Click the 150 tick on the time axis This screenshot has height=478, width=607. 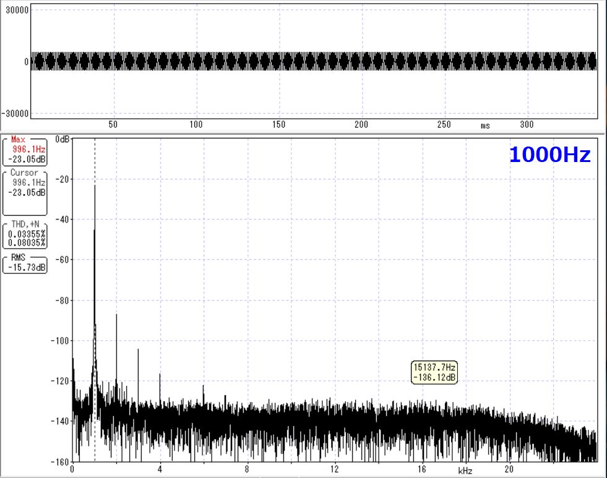tap(279, 125)
